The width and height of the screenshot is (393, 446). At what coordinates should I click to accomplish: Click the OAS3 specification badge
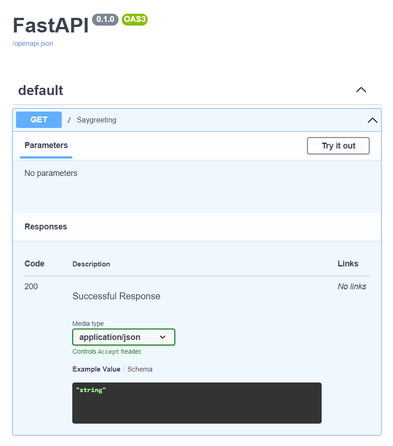(x=134, y=19)
